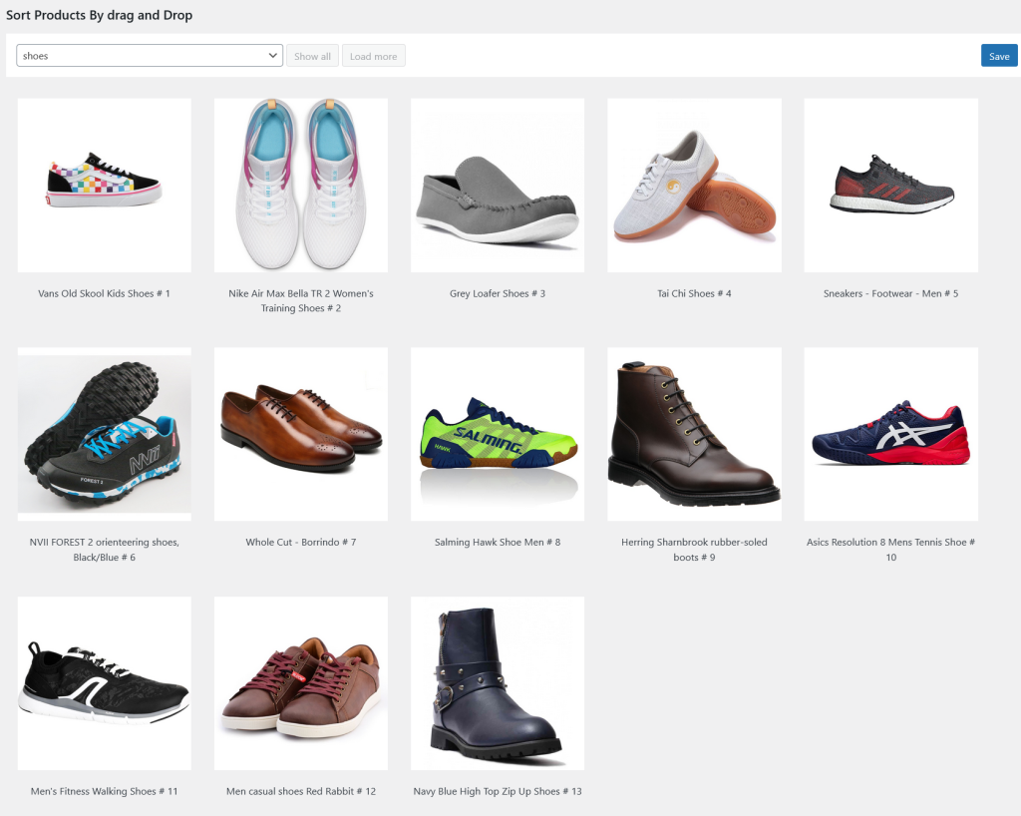Click the 'Whole Cut - Borrindo # 7' caption
This screenshot has width=1021, height=816.
(301, 543)
